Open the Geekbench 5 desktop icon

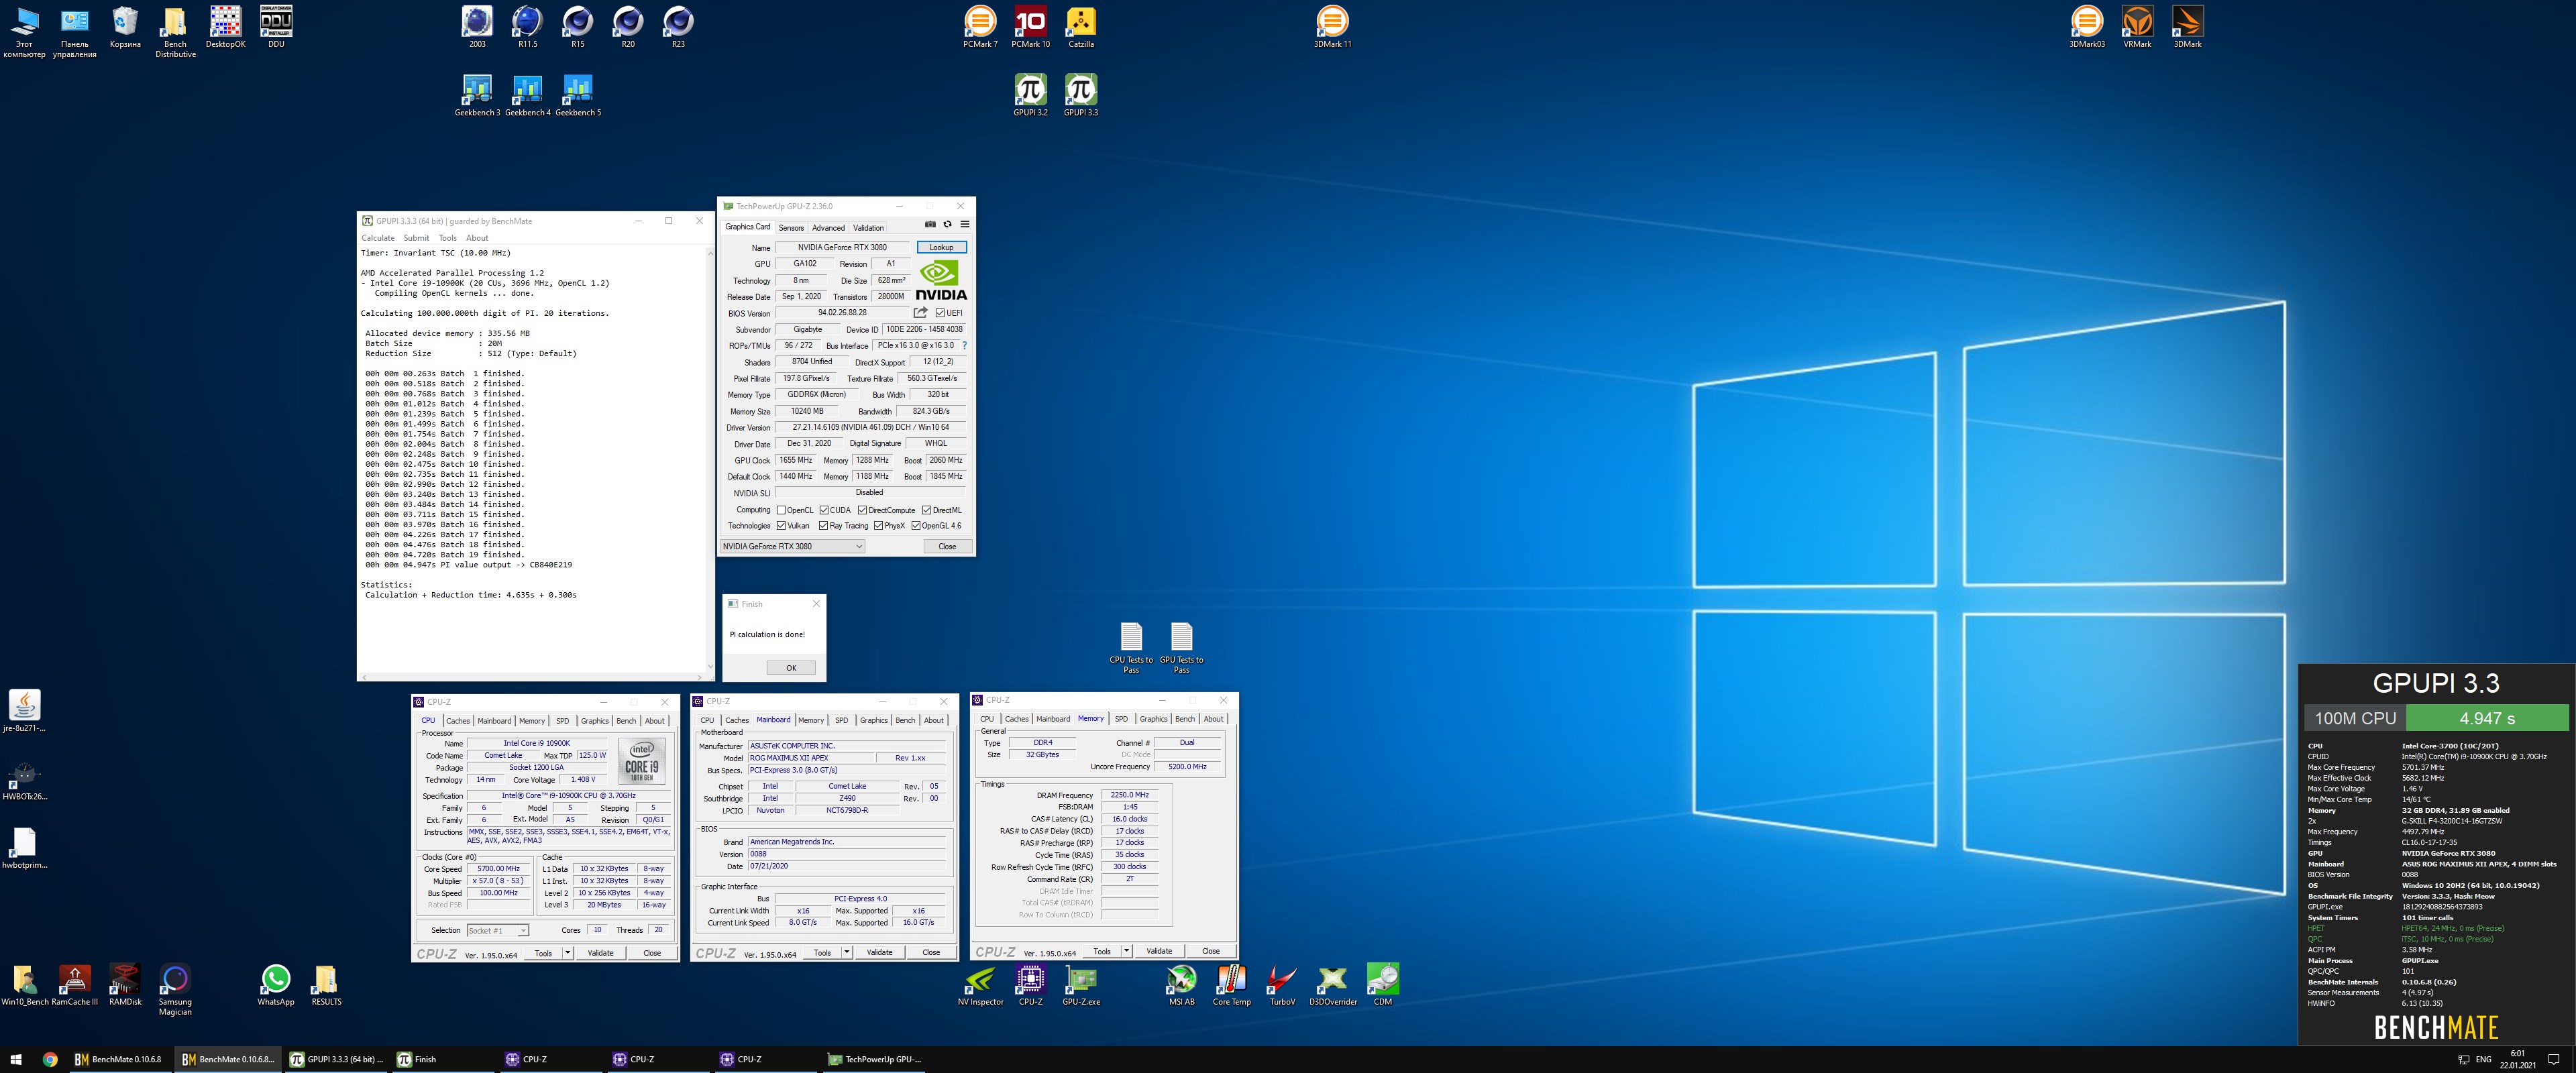(x=578, y=96)
